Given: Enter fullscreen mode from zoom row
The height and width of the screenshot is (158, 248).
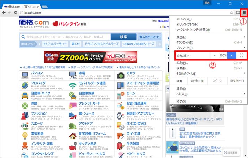Looking at the screenshot, I should pos(241,55).
